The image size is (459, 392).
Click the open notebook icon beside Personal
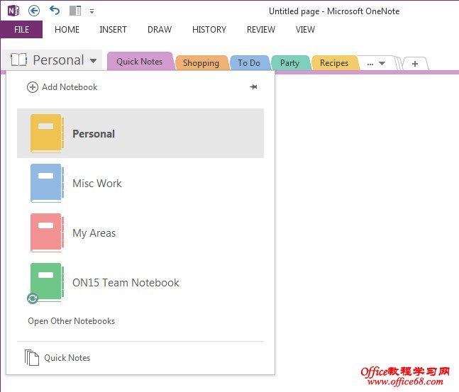pos(18,60)
